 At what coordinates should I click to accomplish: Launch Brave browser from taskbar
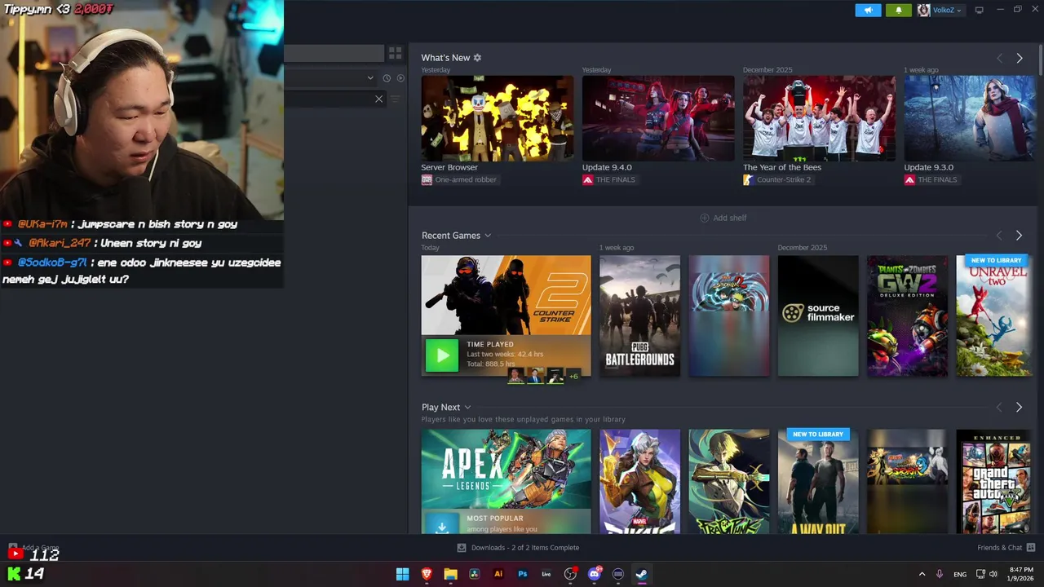point(427,574)
